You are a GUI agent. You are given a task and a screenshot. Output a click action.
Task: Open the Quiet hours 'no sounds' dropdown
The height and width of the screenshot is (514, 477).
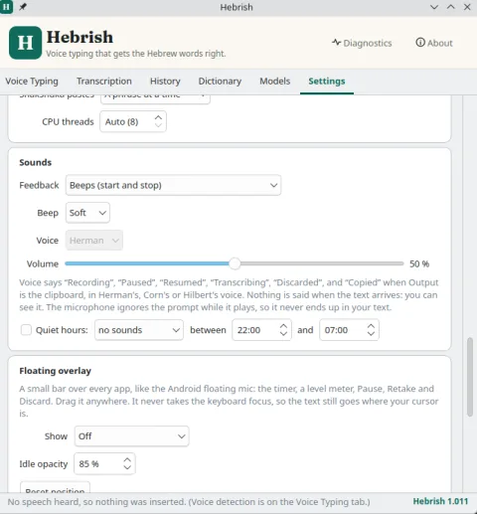[139, 330]
